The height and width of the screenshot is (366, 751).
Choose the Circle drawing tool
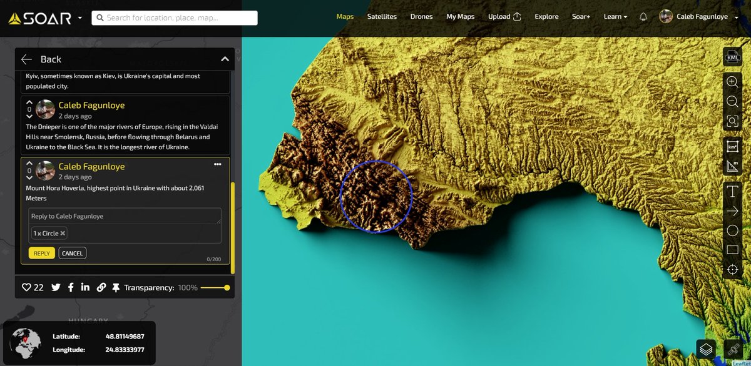click(732, 230)
